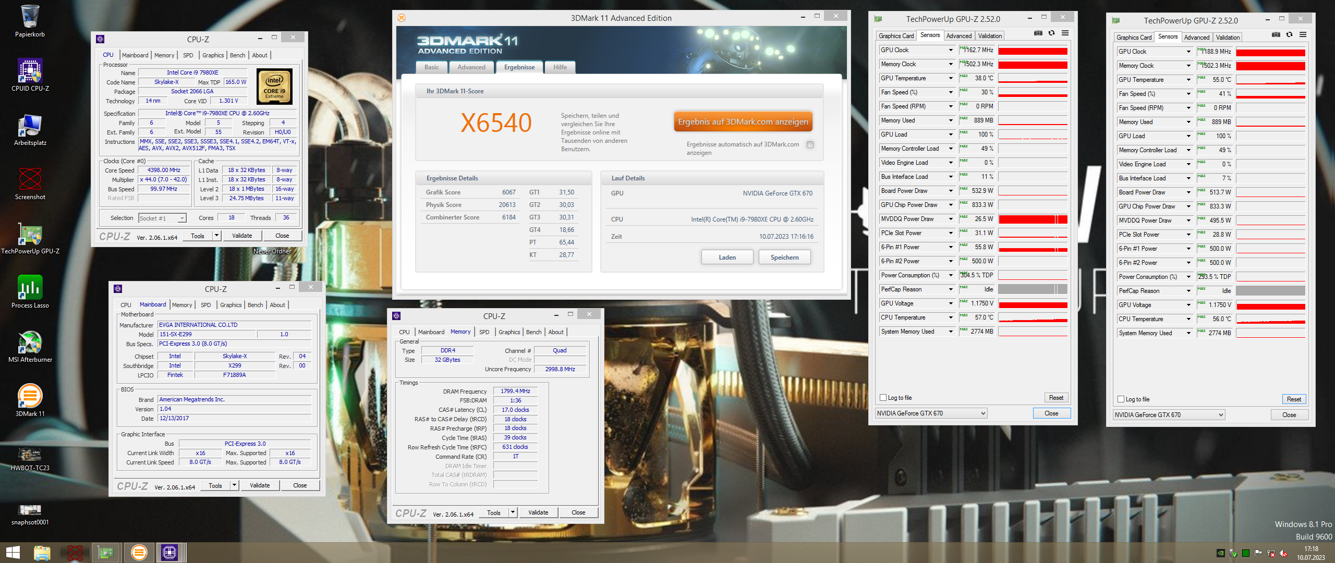Viewport: 1335px width, 563px height.
Task: Enable automatic results display on 3DMark.com
Action: coord(810,145)
